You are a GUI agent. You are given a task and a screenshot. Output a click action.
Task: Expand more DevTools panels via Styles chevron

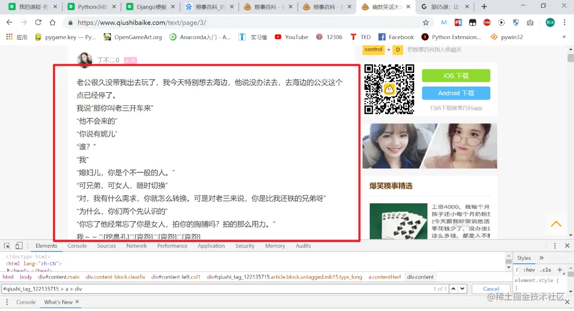click(541, 257)
